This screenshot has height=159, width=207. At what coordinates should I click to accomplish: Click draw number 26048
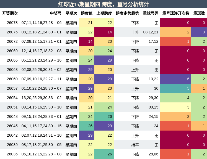pos(12,116)
